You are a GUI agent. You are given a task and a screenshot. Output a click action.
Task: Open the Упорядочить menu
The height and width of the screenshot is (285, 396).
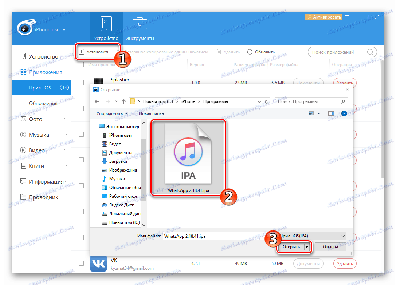pos(112,113)
